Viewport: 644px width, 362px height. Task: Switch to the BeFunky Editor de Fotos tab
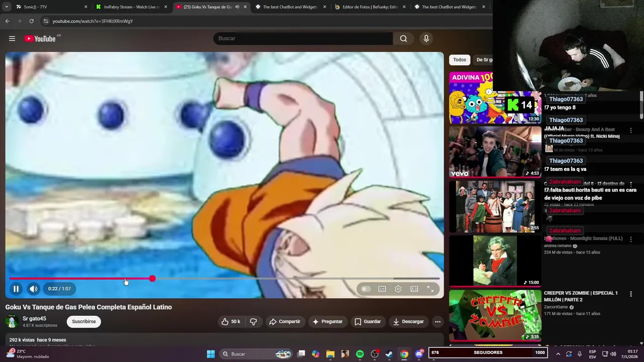[x=370, y=7]
